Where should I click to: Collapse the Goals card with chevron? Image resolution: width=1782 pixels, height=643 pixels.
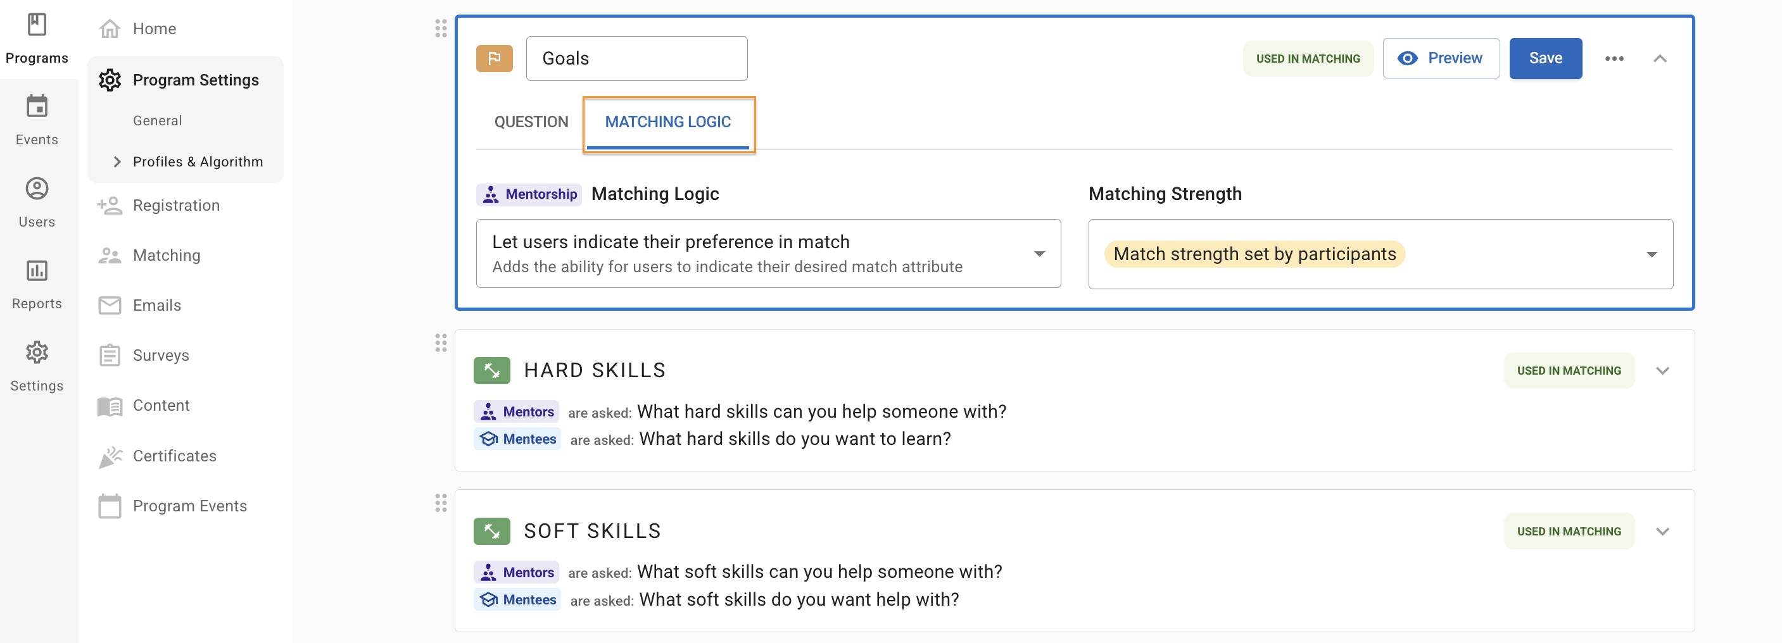click(1660, 59)
